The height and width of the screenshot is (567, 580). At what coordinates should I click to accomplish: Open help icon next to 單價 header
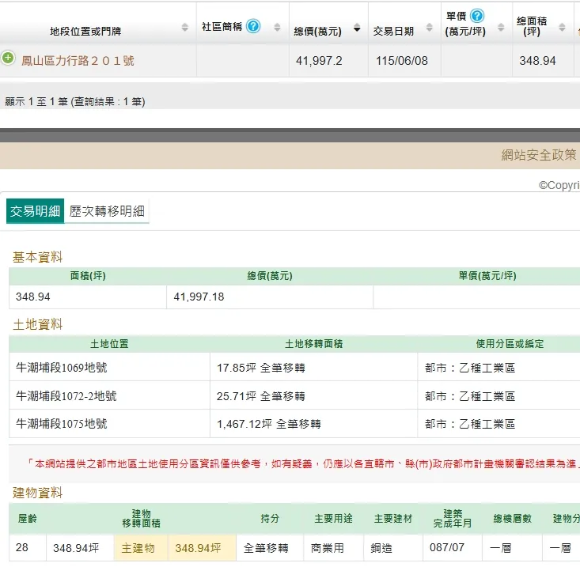tap(477, 16)
